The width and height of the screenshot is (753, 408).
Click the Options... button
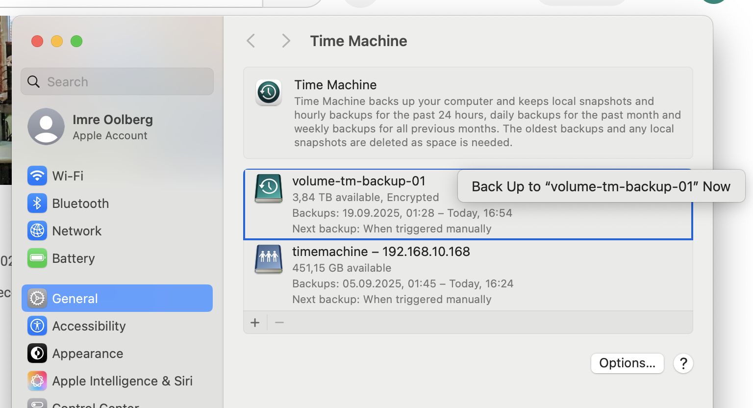pyautogui.click(x=627, y=363)
